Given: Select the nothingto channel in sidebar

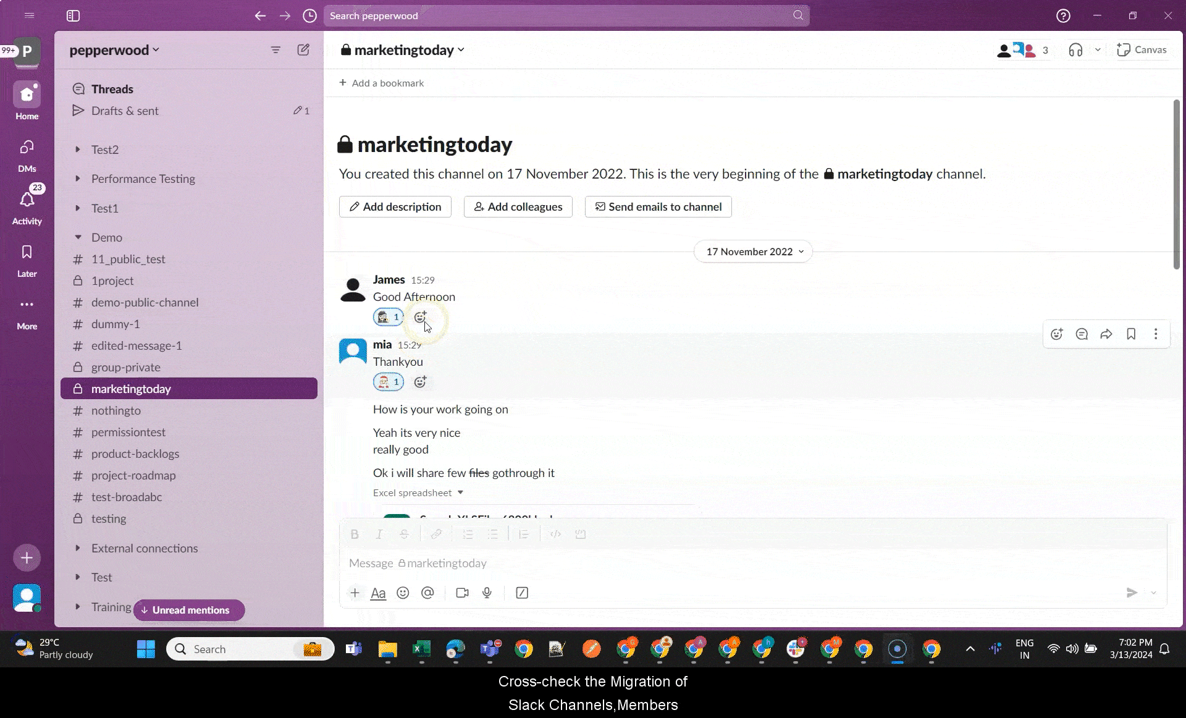Looking at the screenshot, I should click(116, 410).
